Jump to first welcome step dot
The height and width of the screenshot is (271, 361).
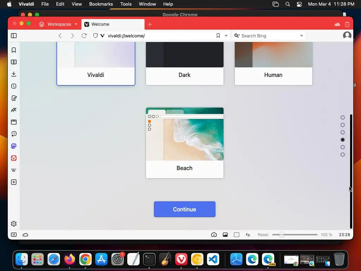point(343,118)
